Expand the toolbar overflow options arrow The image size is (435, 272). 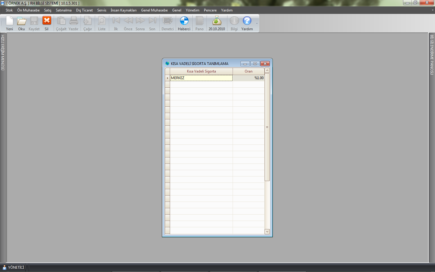(257, 24)
